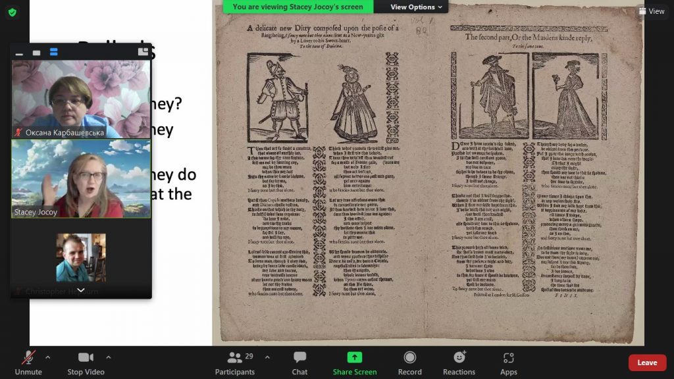
Task: Click the green encryption shield icon
Action: (x=13, y=13)
